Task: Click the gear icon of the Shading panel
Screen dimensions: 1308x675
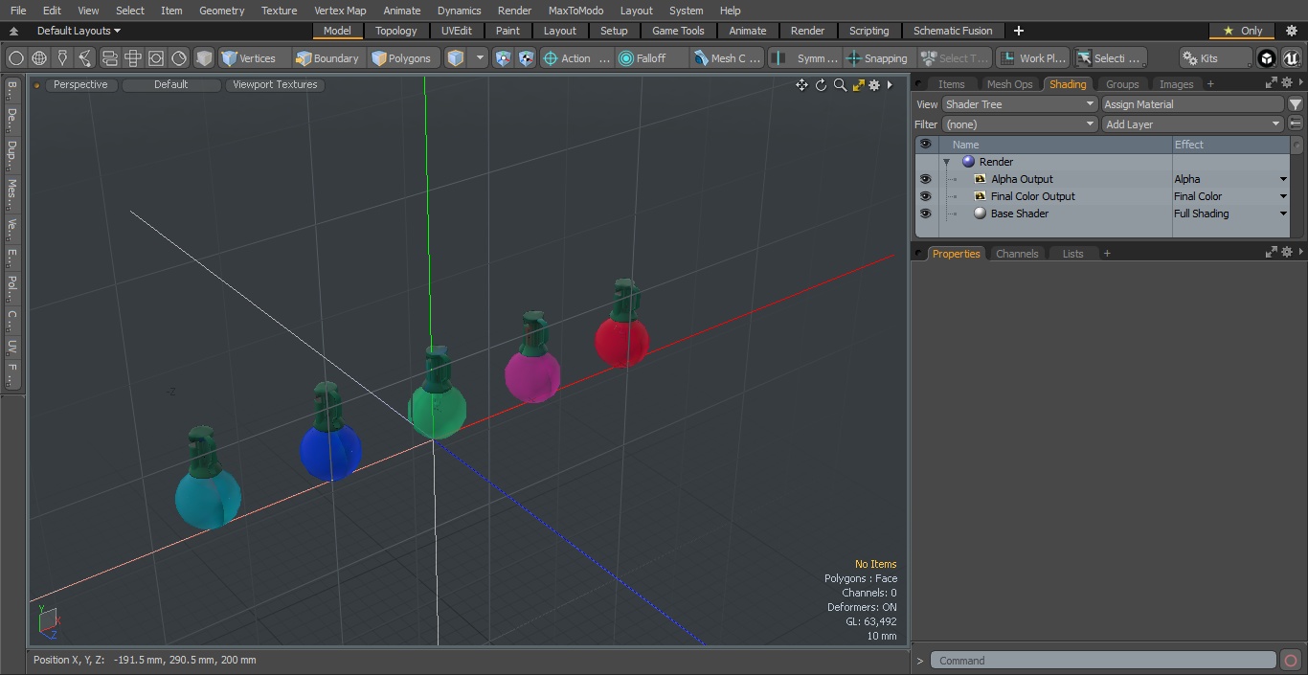Action: pos(1287,83)
